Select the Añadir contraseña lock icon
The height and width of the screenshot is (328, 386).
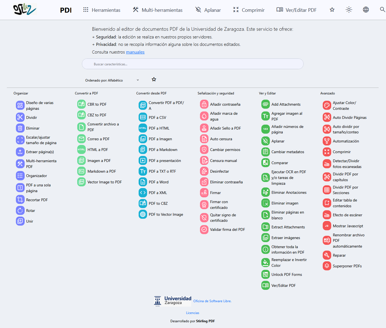[204, 104]
